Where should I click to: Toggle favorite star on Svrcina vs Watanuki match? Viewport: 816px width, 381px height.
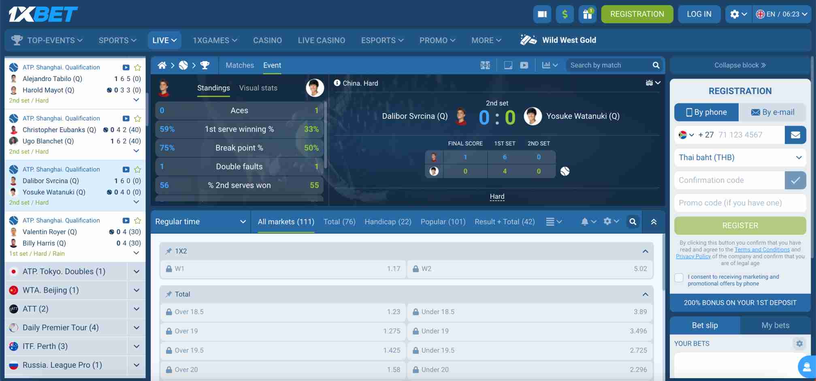[137, 169]
